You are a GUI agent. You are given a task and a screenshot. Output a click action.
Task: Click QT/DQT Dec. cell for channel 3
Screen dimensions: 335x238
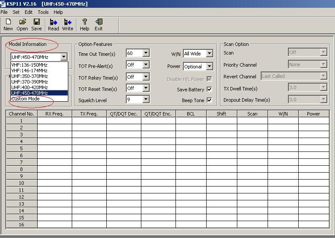124,135
